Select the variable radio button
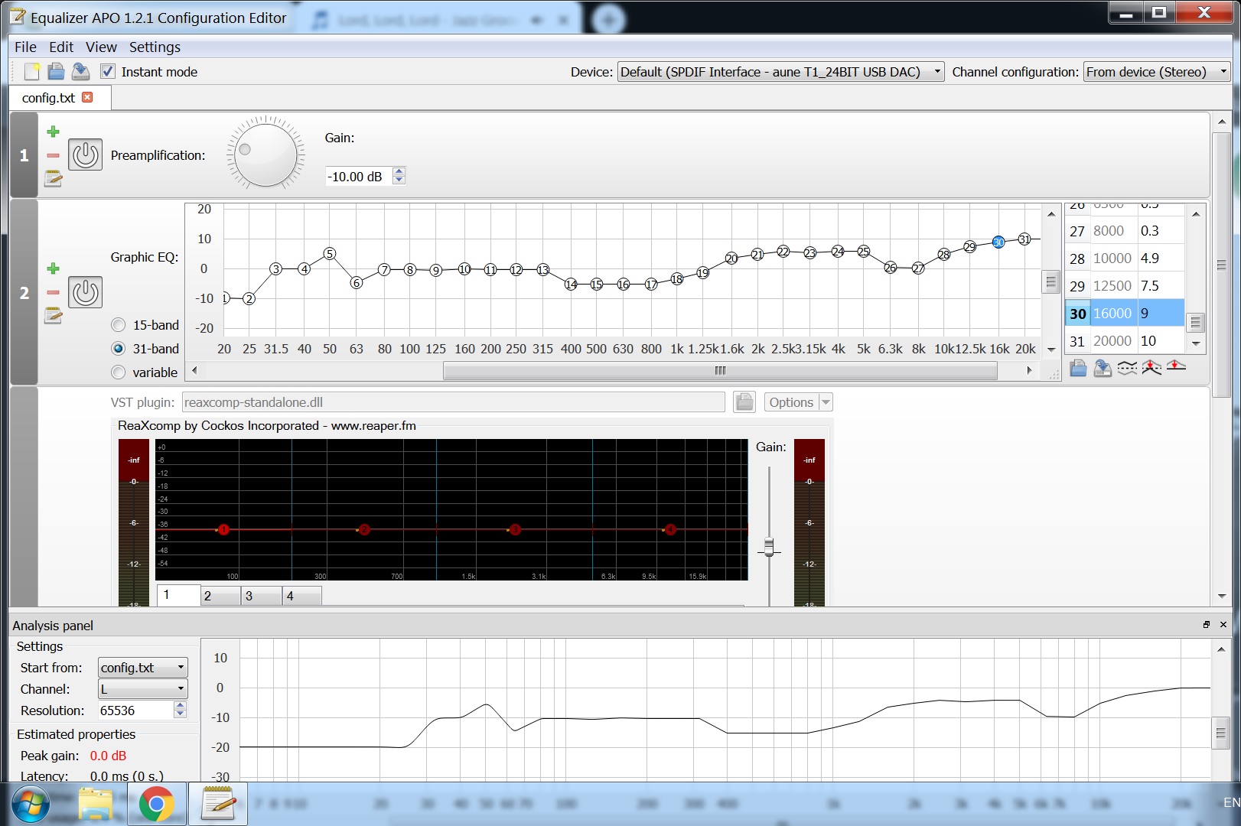Viewport: 1241px width, 826px height. [x=119, y=372]
